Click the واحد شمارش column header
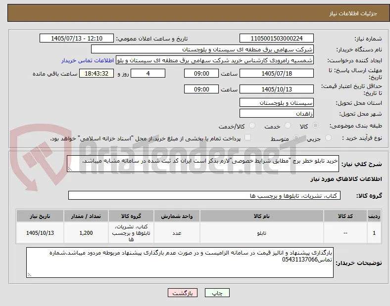The height and width of the screenshot is (306, 390). point(177,216)
